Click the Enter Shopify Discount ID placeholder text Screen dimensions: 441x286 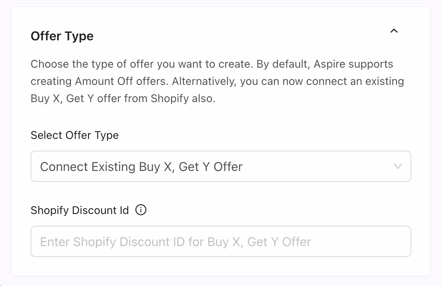point(176,242)
